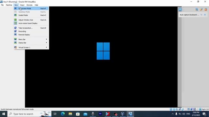This screenshot has width=209, height=117.
Task: Open Microsoft Store from taskbar
Action: click(78, 114)
